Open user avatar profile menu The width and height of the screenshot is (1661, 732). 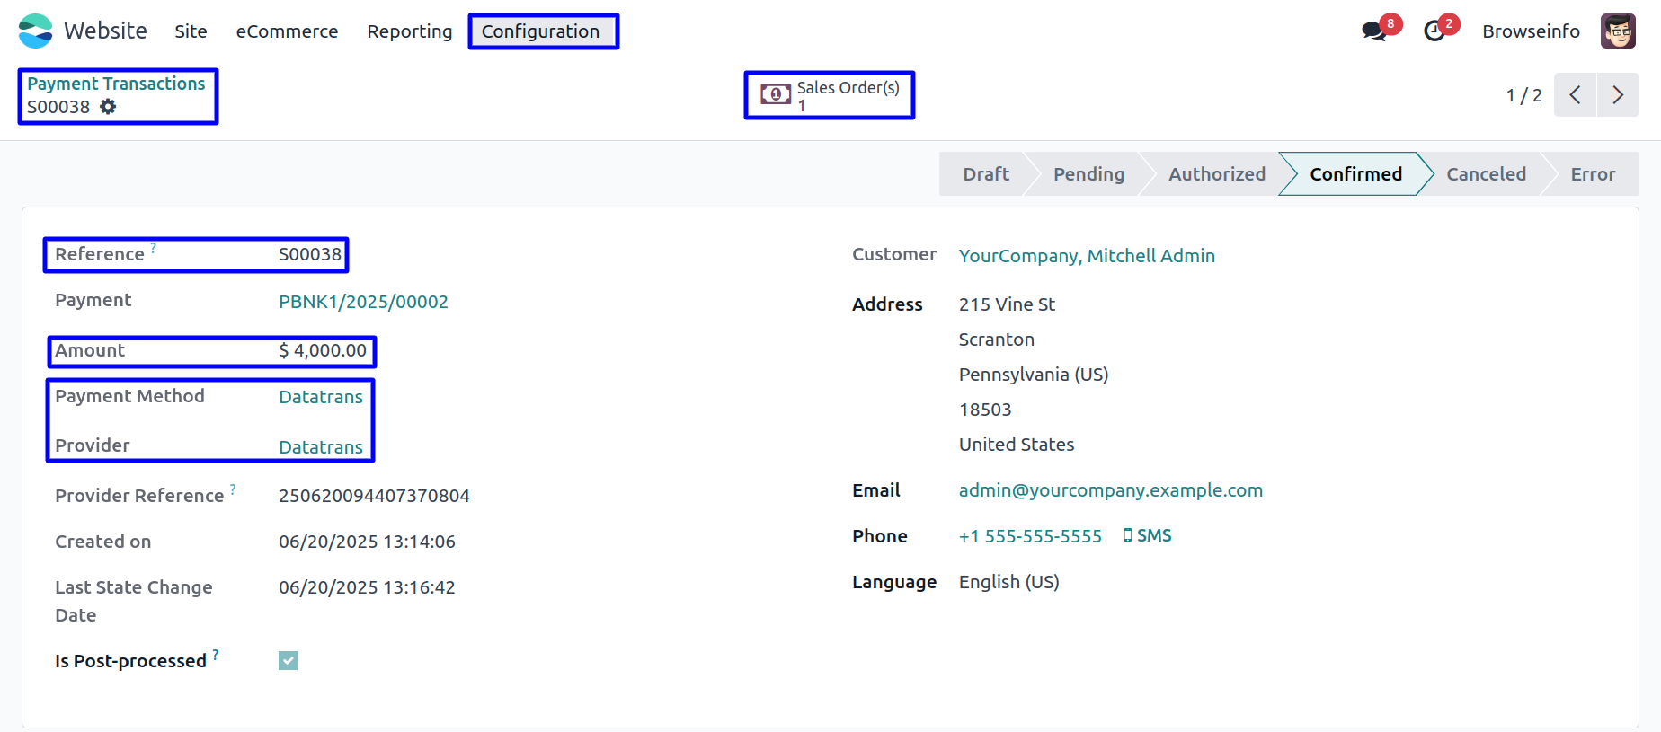coord(1618,31)
